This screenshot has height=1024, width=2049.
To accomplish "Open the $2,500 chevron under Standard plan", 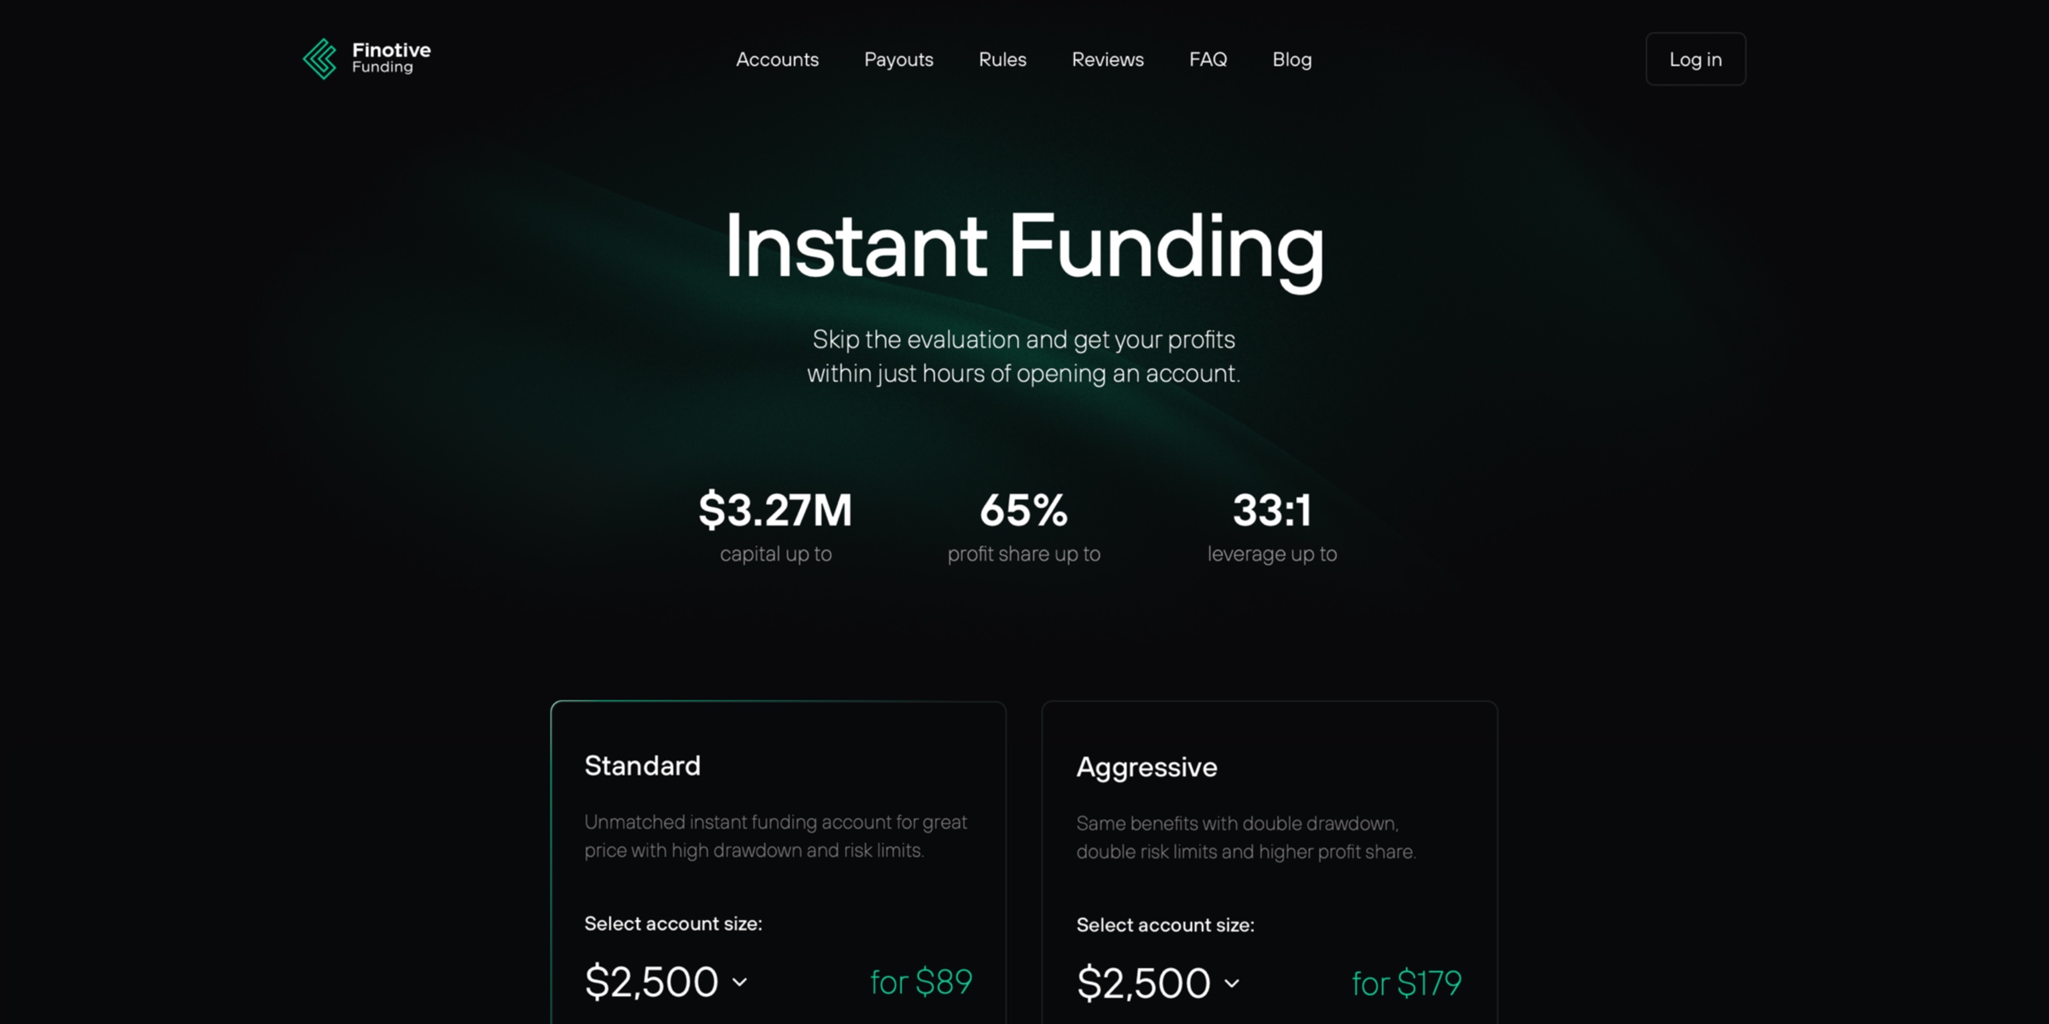I will pyautogui.click(x=739, y=983).
